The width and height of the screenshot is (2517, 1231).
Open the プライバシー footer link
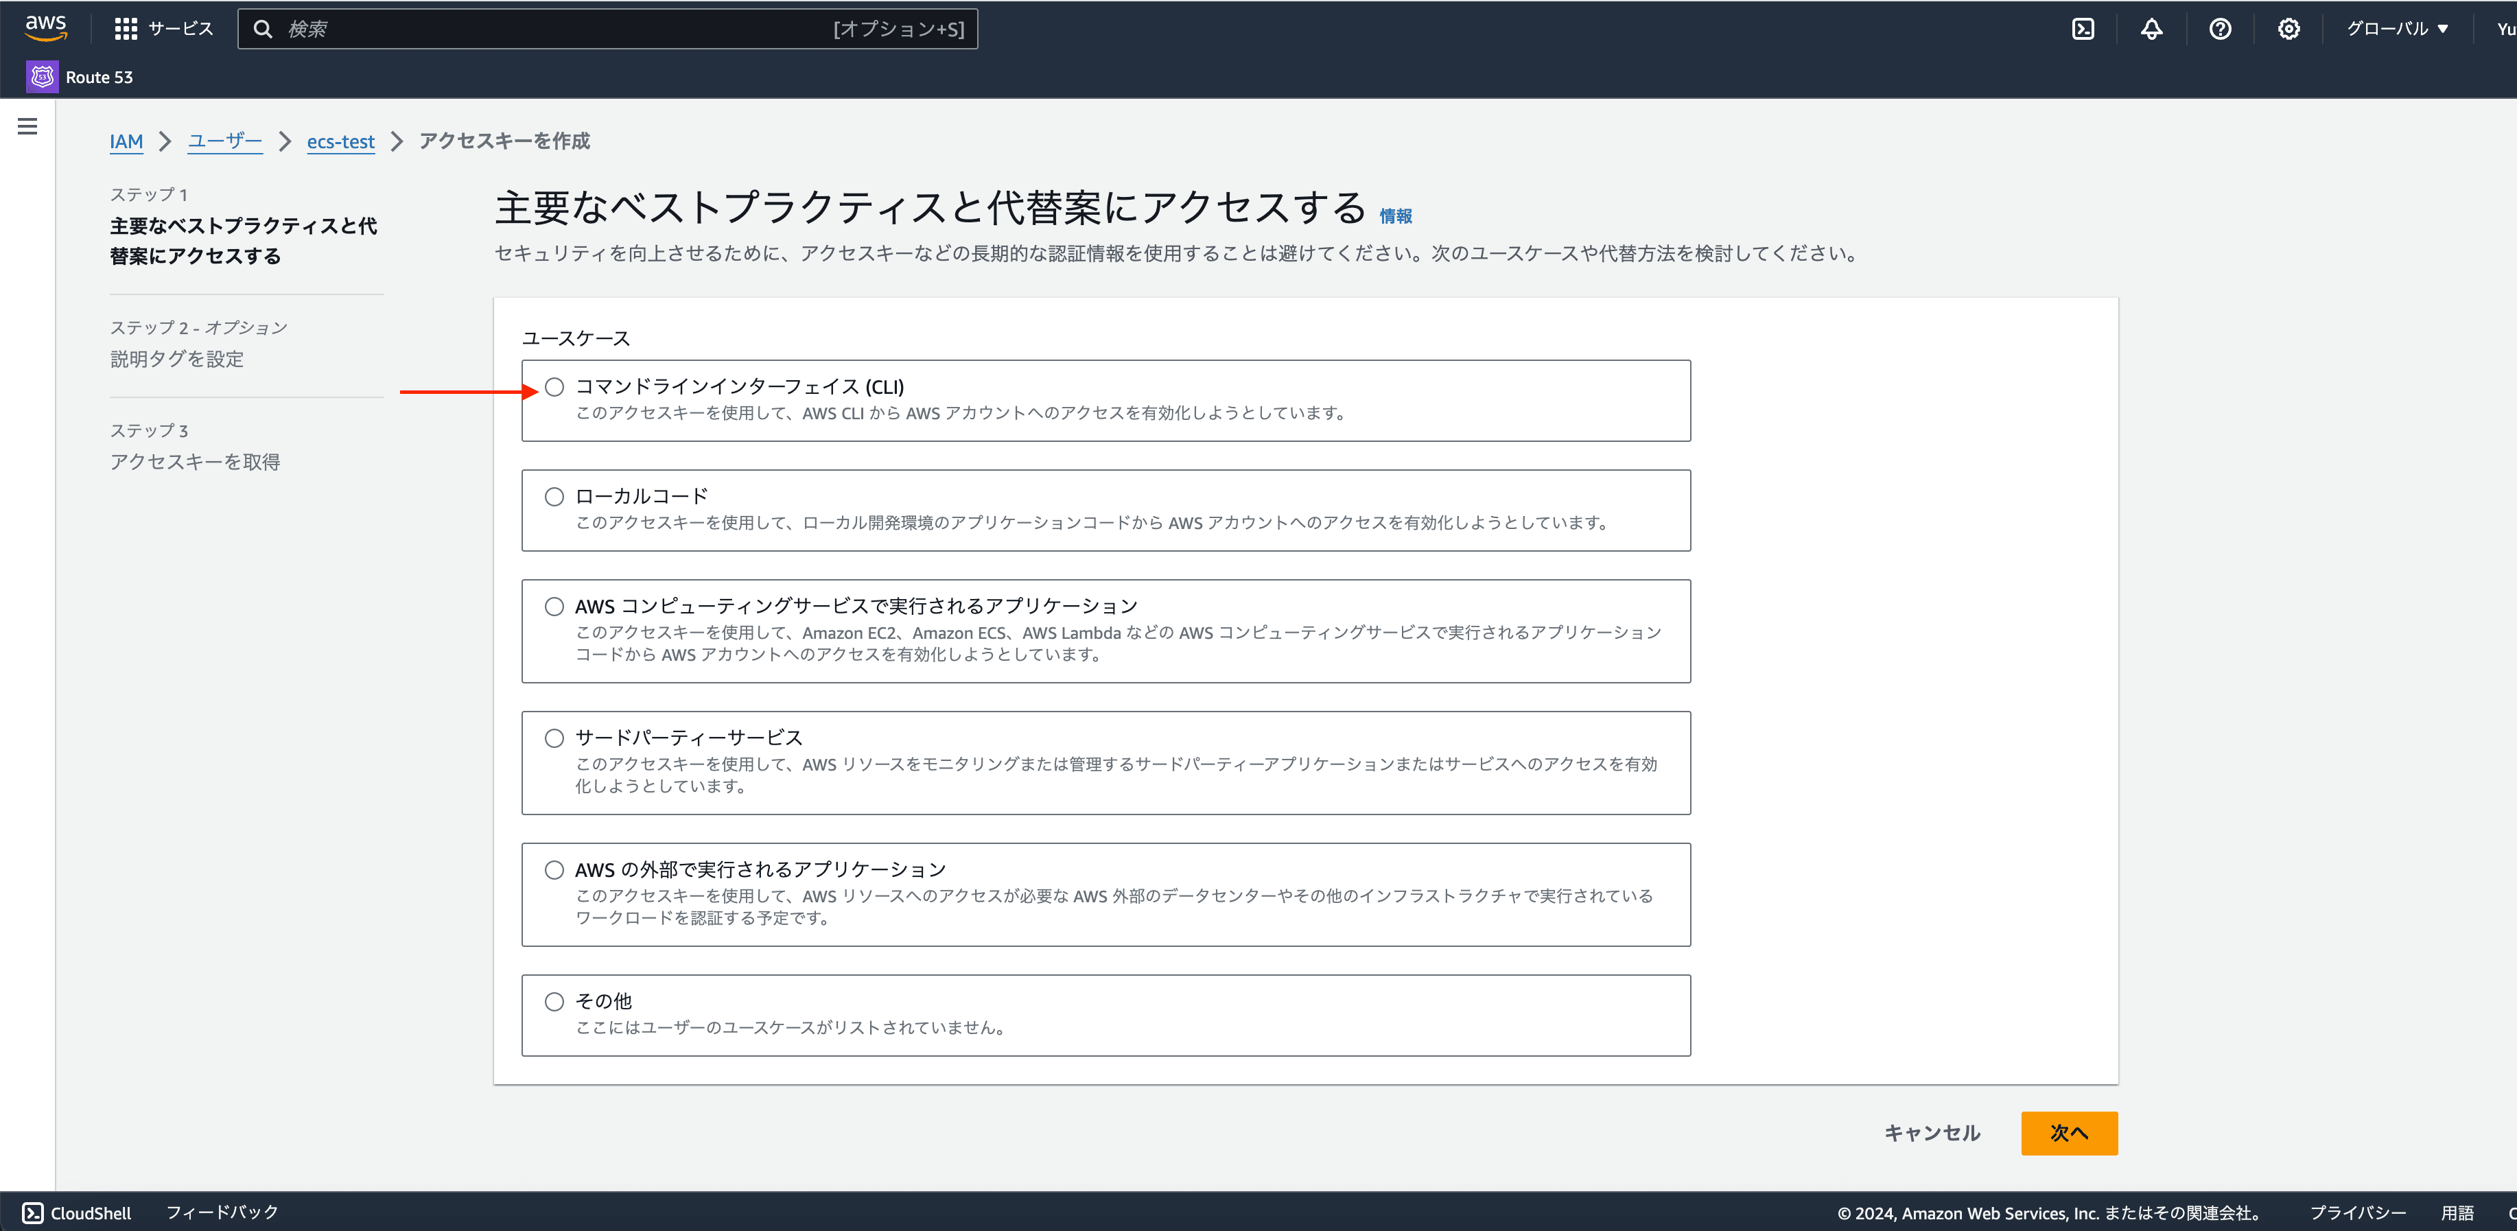click(x=2356, y=1212)
